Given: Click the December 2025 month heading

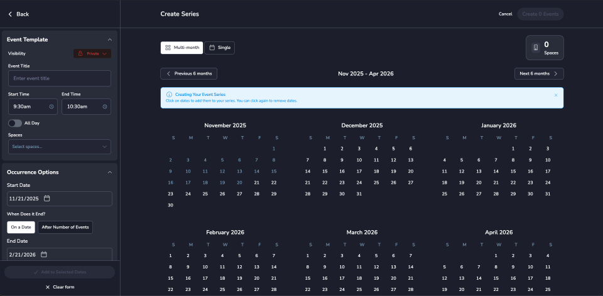Looking at the screenshot, I should click(362, 125).
